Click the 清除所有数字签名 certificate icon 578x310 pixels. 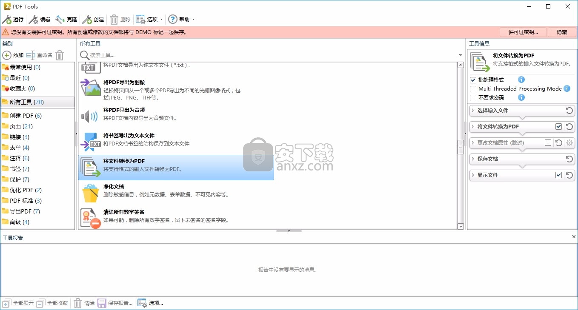click(x=90, y=218)
